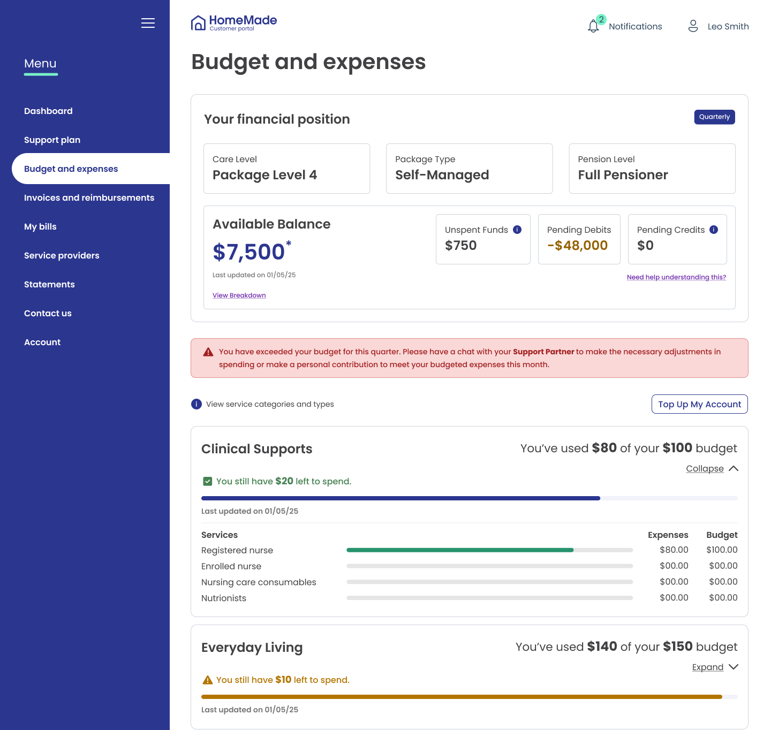This screenshot has width=771, height=730.
Task: Click the Leo Smith username
Action: pos(728,26)
